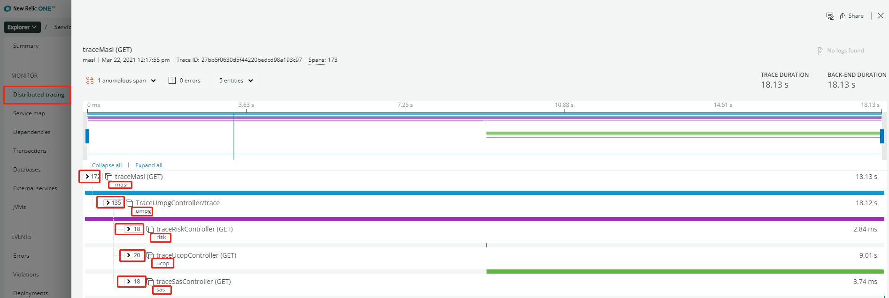Click the risk entity tag
889x298 pixels.
161,238
